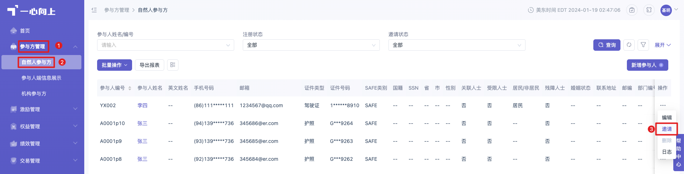Expand the 权益管理 menu chevron
The width and height of the screenshot is (684, 174).
75,126
